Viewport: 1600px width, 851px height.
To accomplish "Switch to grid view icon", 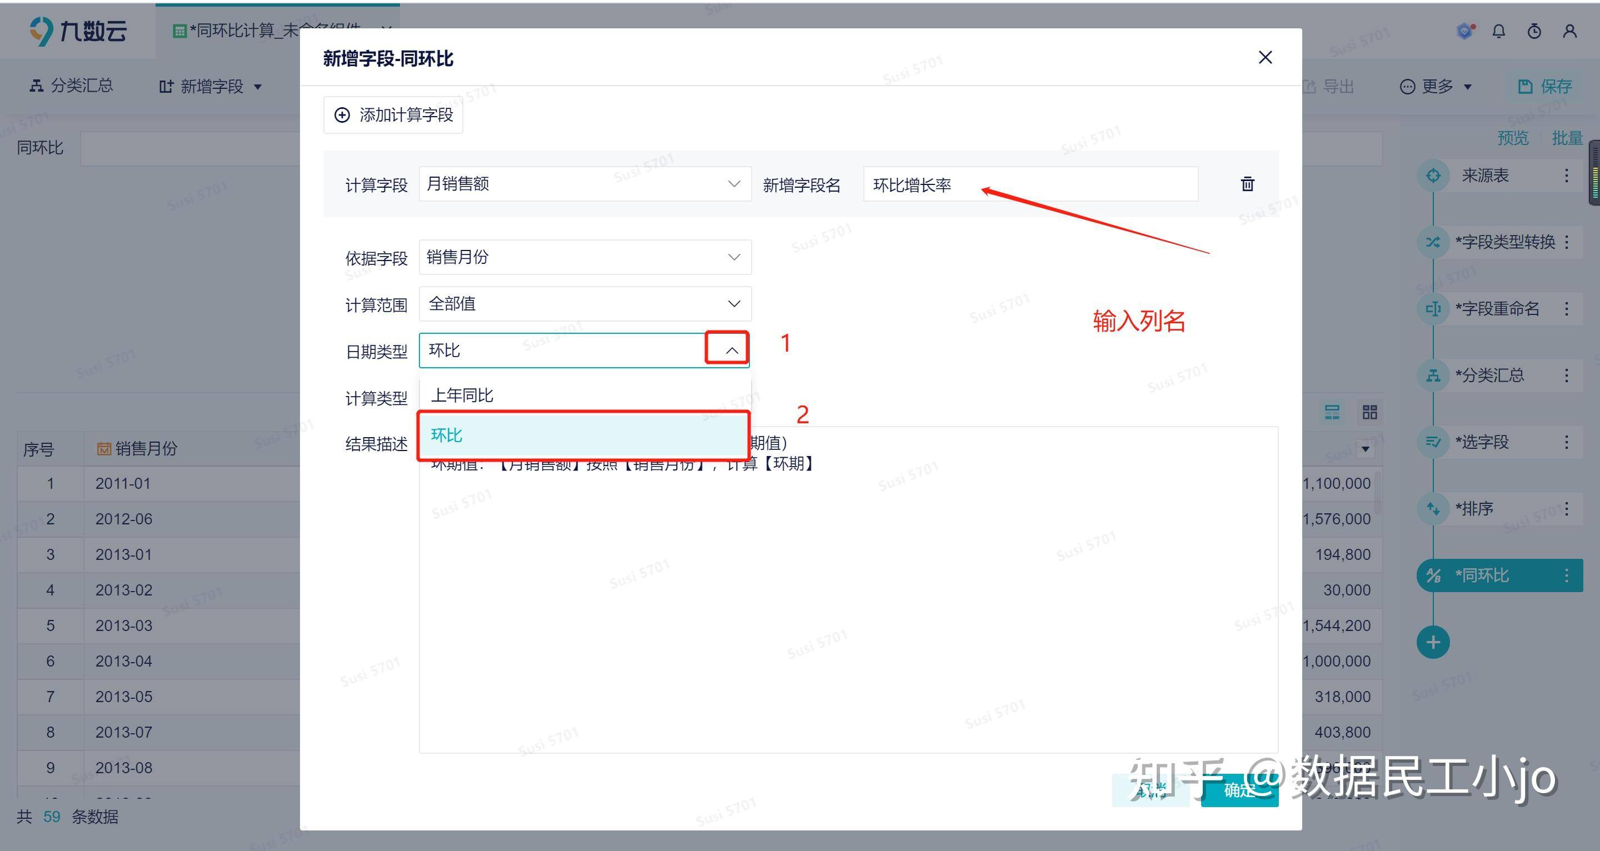I will point(1369,412).
